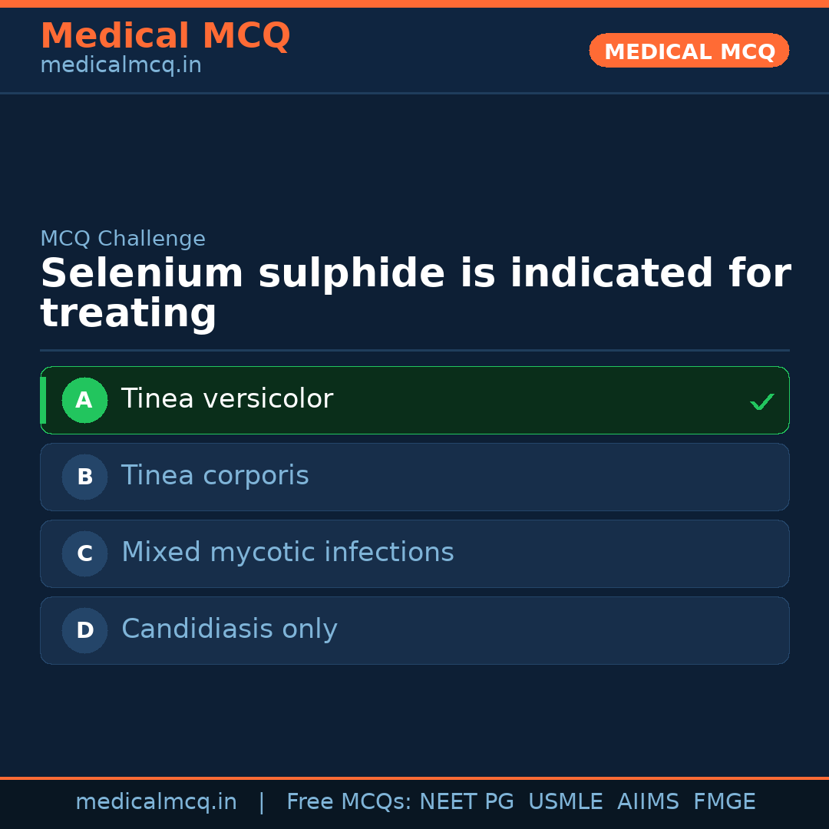829x829 pixels.
Task: Click the MCQ Challenge label
Action: (123, 239)
